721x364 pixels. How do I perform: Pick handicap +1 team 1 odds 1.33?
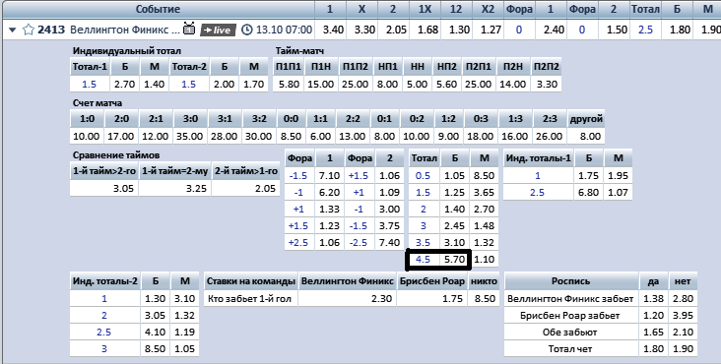tap(329, 209)
